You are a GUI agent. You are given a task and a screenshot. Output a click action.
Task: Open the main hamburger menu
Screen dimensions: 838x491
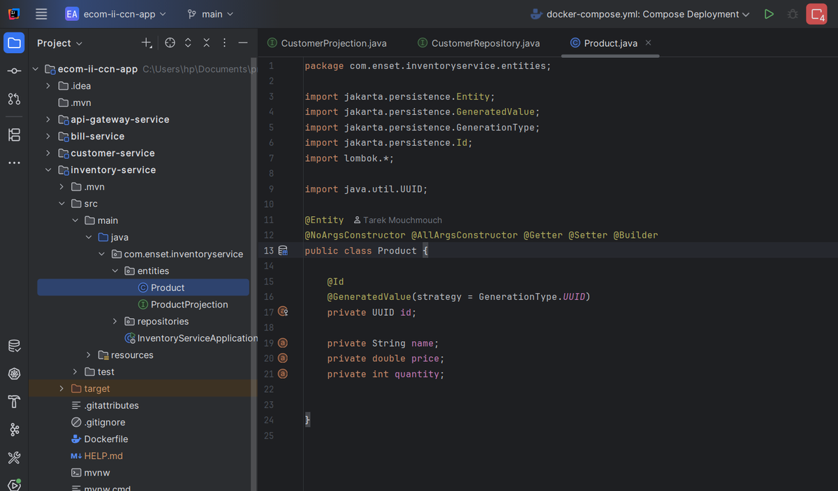[x=41, y=14]
